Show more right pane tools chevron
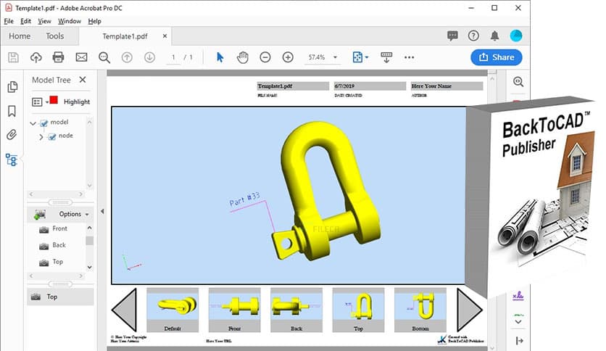This screenshot has width=606, height=351. [518, 321]
